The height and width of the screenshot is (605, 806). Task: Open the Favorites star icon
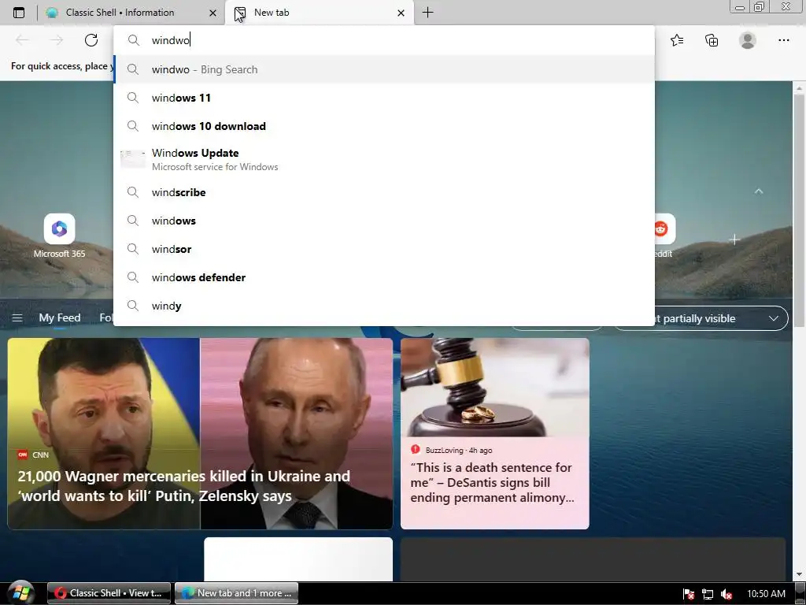coord(677,40)
